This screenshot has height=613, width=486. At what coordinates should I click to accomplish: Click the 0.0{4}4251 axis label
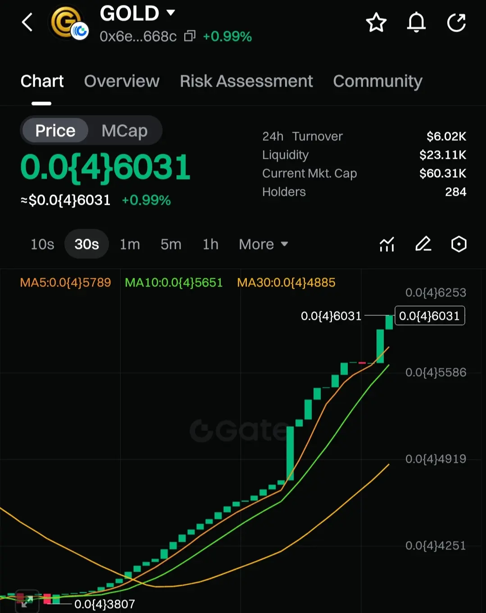coord(436,545)
